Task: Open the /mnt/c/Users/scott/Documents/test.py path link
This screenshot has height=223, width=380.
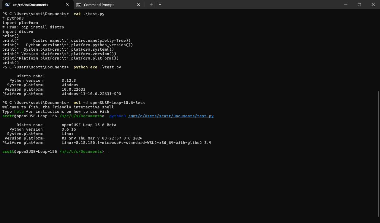Action: 171,116
